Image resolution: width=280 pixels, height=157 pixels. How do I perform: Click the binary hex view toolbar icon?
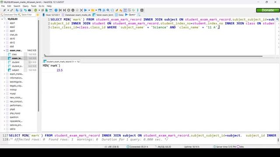pyautogui.click(x=125, y=10)
